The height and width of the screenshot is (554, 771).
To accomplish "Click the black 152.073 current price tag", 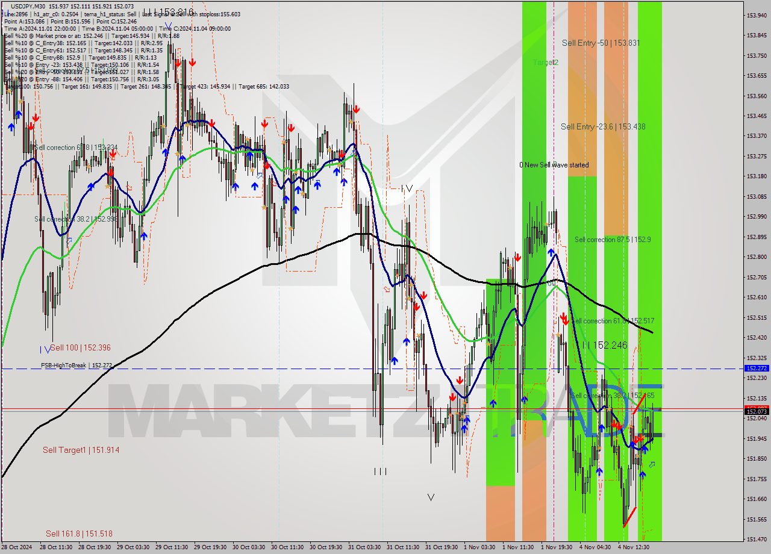I will pyautogui.click(x=757, y=412).
